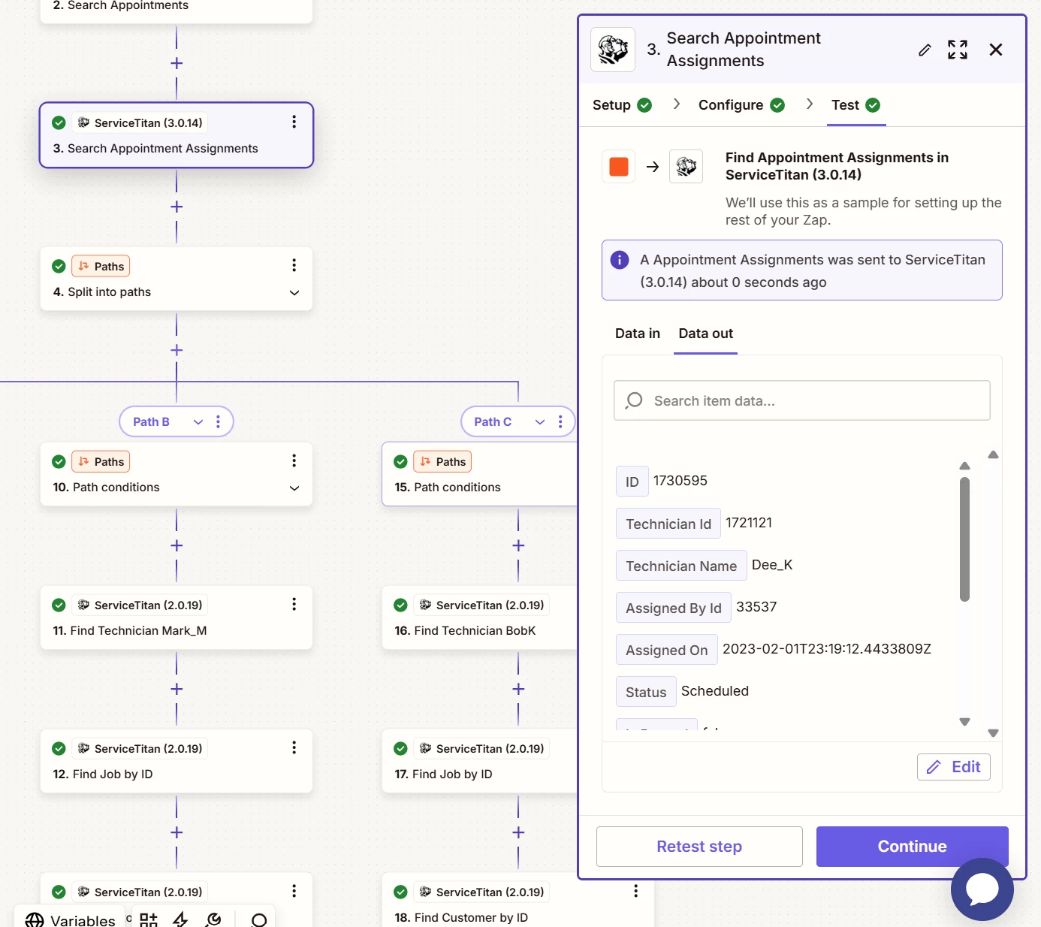The image size is (1041, 927).
Task: Expand the Split into paths step chevron
Action: 294,292
